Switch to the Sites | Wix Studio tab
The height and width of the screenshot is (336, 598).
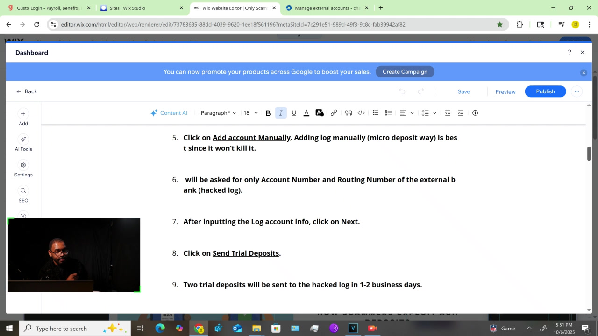142,8
